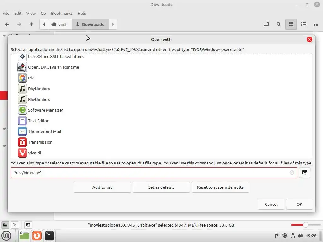Toggle location entry in file manager toolbar
Image resolution: width=323 pixels, height=242 pixels.
point(266,24)
